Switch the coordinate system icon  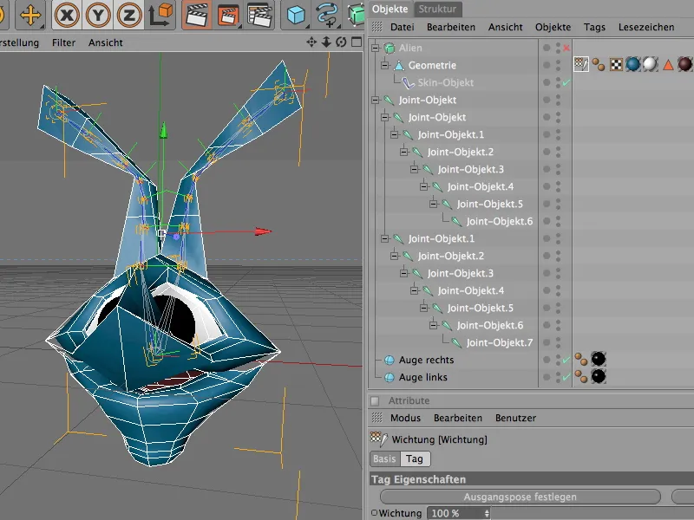coord(160,15)
